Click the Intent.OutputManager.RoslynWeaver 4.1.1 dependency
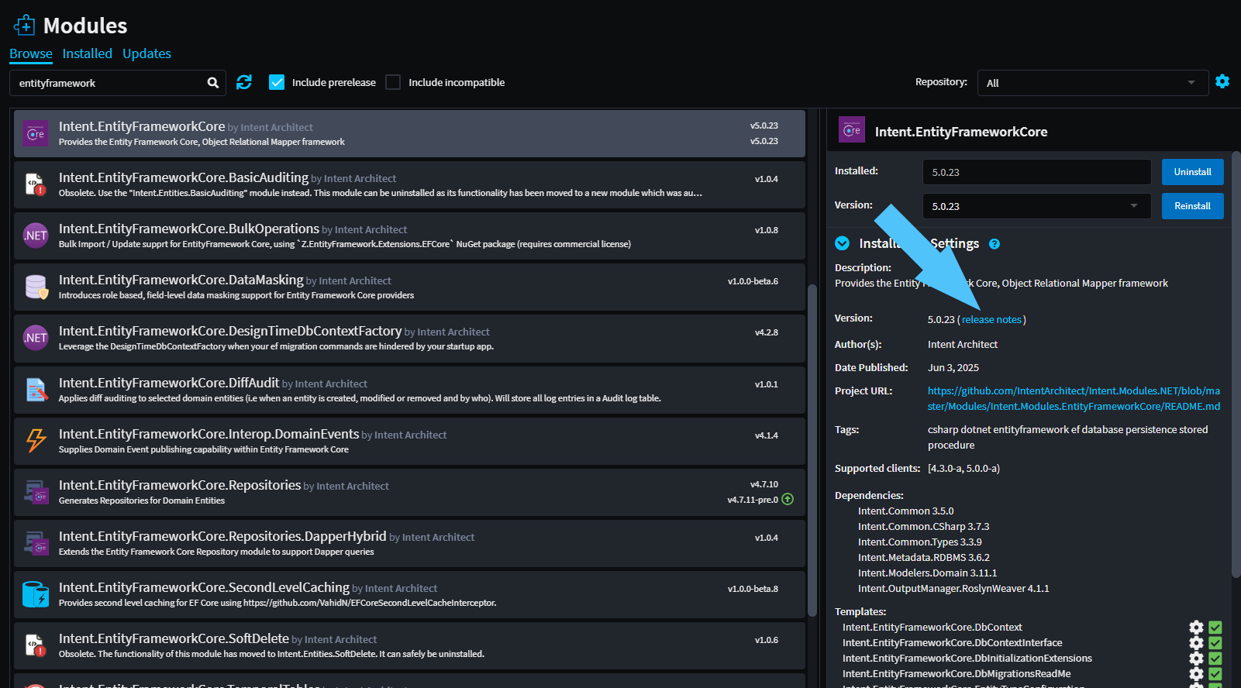 point(953,589)
